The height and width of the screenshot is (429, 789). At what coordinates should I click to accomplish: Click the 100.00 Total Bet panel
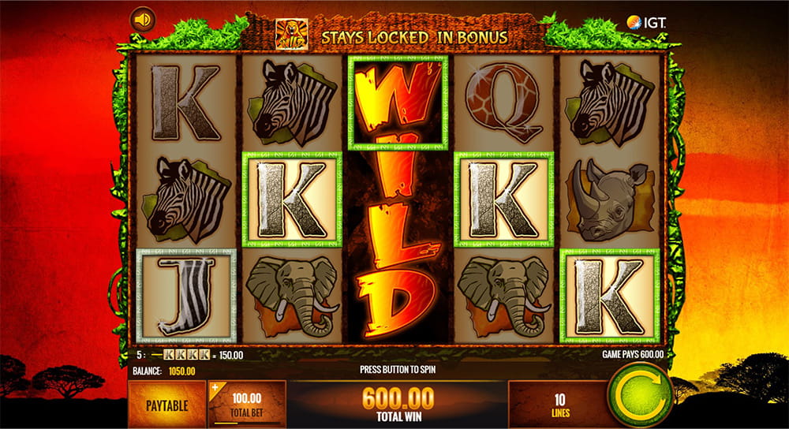[246, 405]
